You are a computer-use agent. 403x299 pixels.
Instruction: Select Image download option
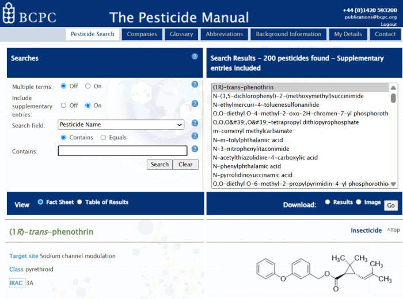coord(359,202)
